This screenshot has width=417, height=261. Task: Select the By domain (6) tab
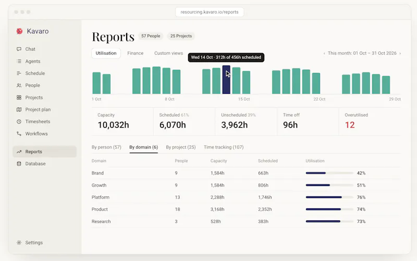pos(144,147)
